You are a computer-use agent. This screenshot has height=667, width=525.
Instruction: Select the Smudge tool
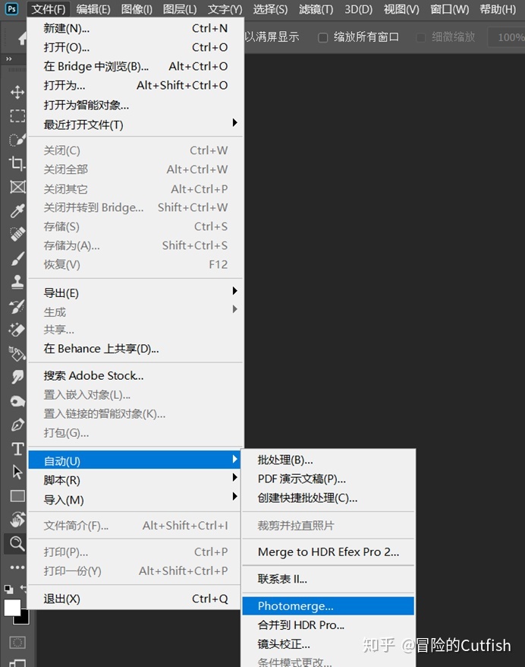pos(17,378)
